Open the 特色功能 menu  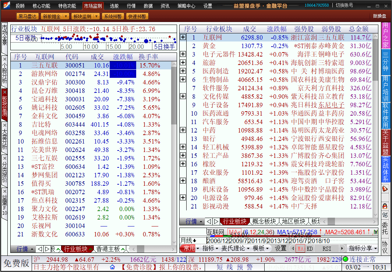(x=67, y=6)
